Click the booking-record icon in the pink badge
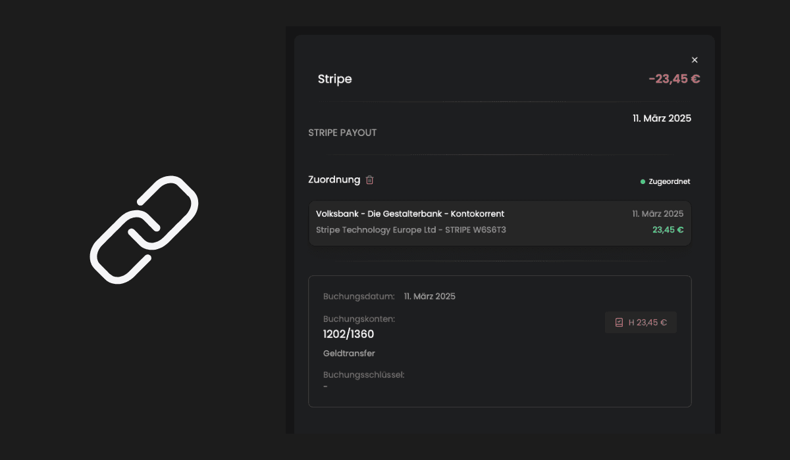Image resolution: width=790 pixels, height=460 pixels. 618,322
